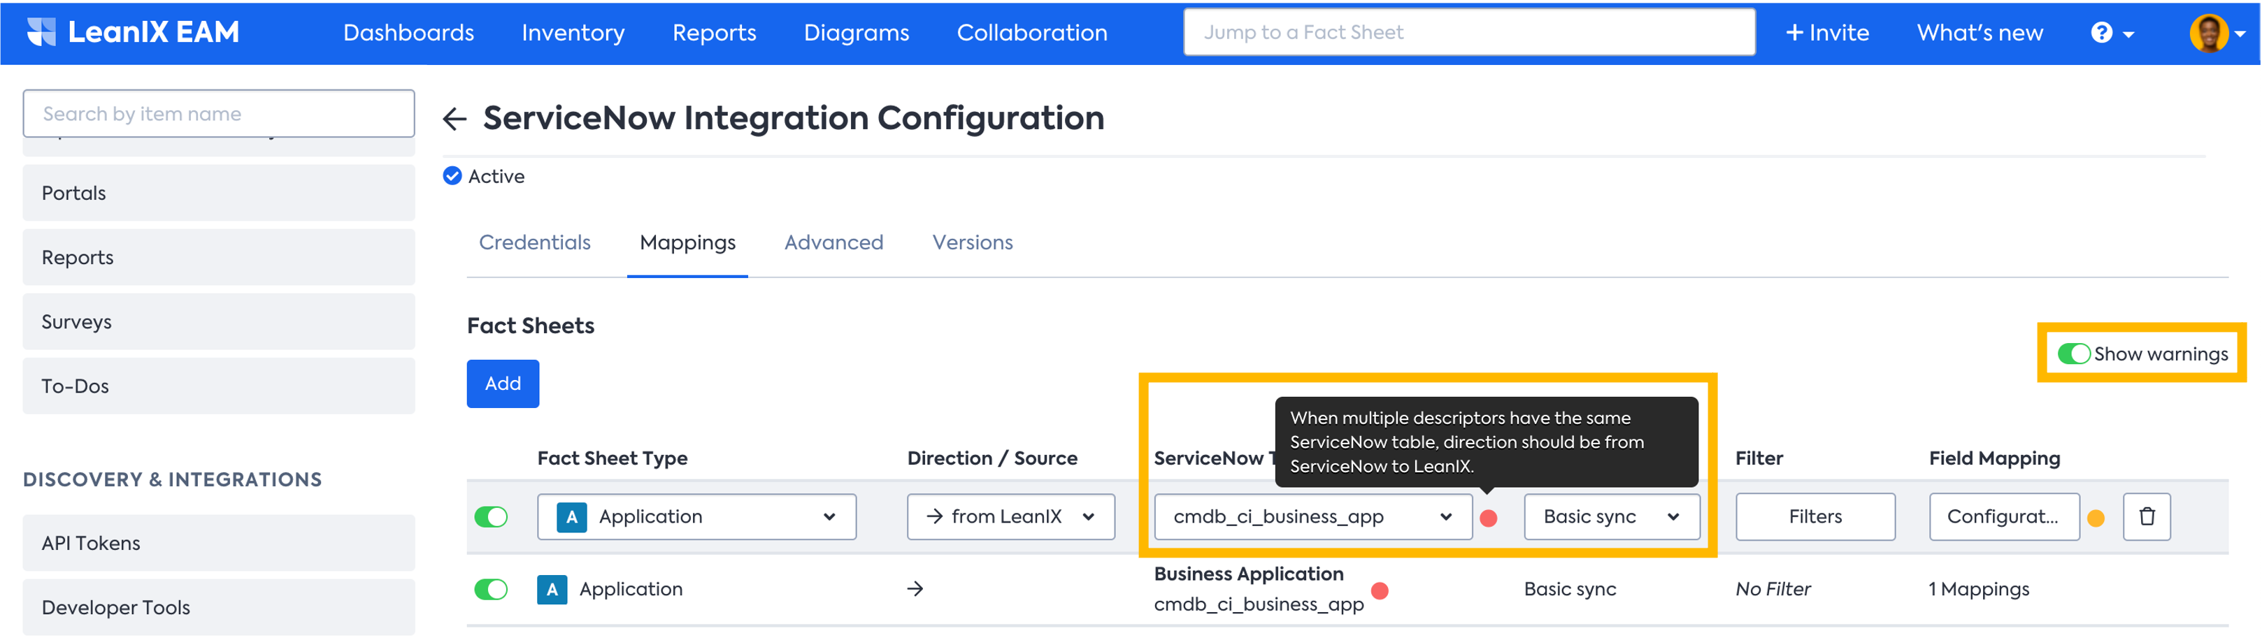Click orange warning dot beside Configuration button
Image resolution: width=2262 pixels, height=640 pixels.
click(x=2095, y=518)
